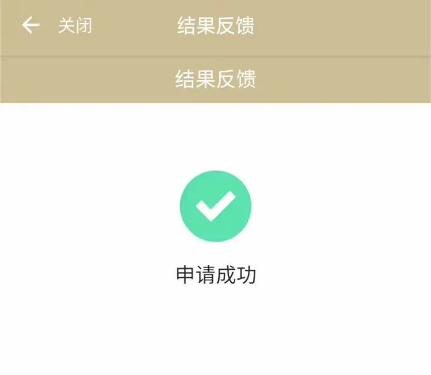The image size is (431, 375).
Task: Select the white left-pointing arrow
Action: [31, 25]
